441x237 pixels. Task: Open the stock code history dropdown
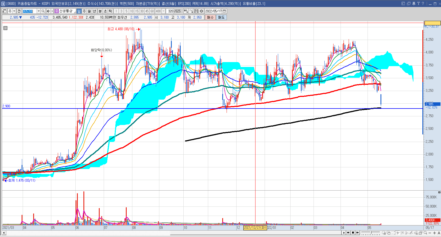[x=39, y=11]
